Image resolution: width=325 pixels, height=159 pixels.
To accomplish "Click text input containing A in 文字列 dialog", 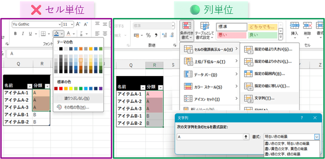I will pos(210,137).
